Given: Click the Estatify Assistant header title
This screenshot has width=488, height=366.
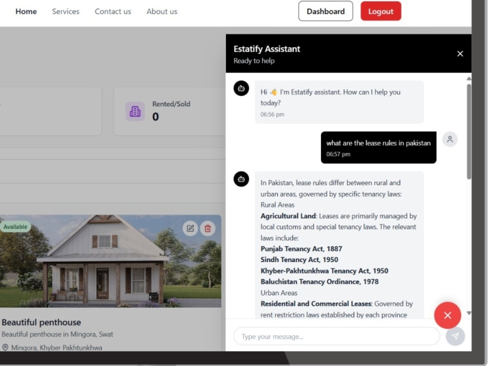Looking at the screenshot, I should pos(267,49).
